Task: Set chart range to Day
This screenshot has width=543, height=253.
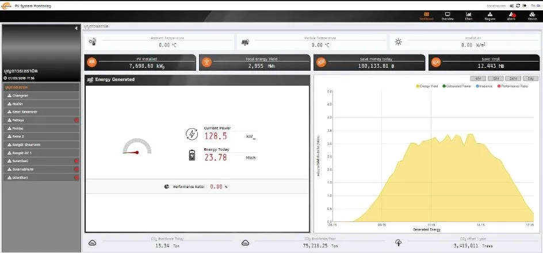Action: [530, 79]
